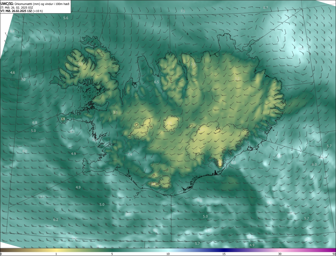
Task: Click the "UWC/IG:" title text
Action: pyautogui.click(x=7, y=4)
